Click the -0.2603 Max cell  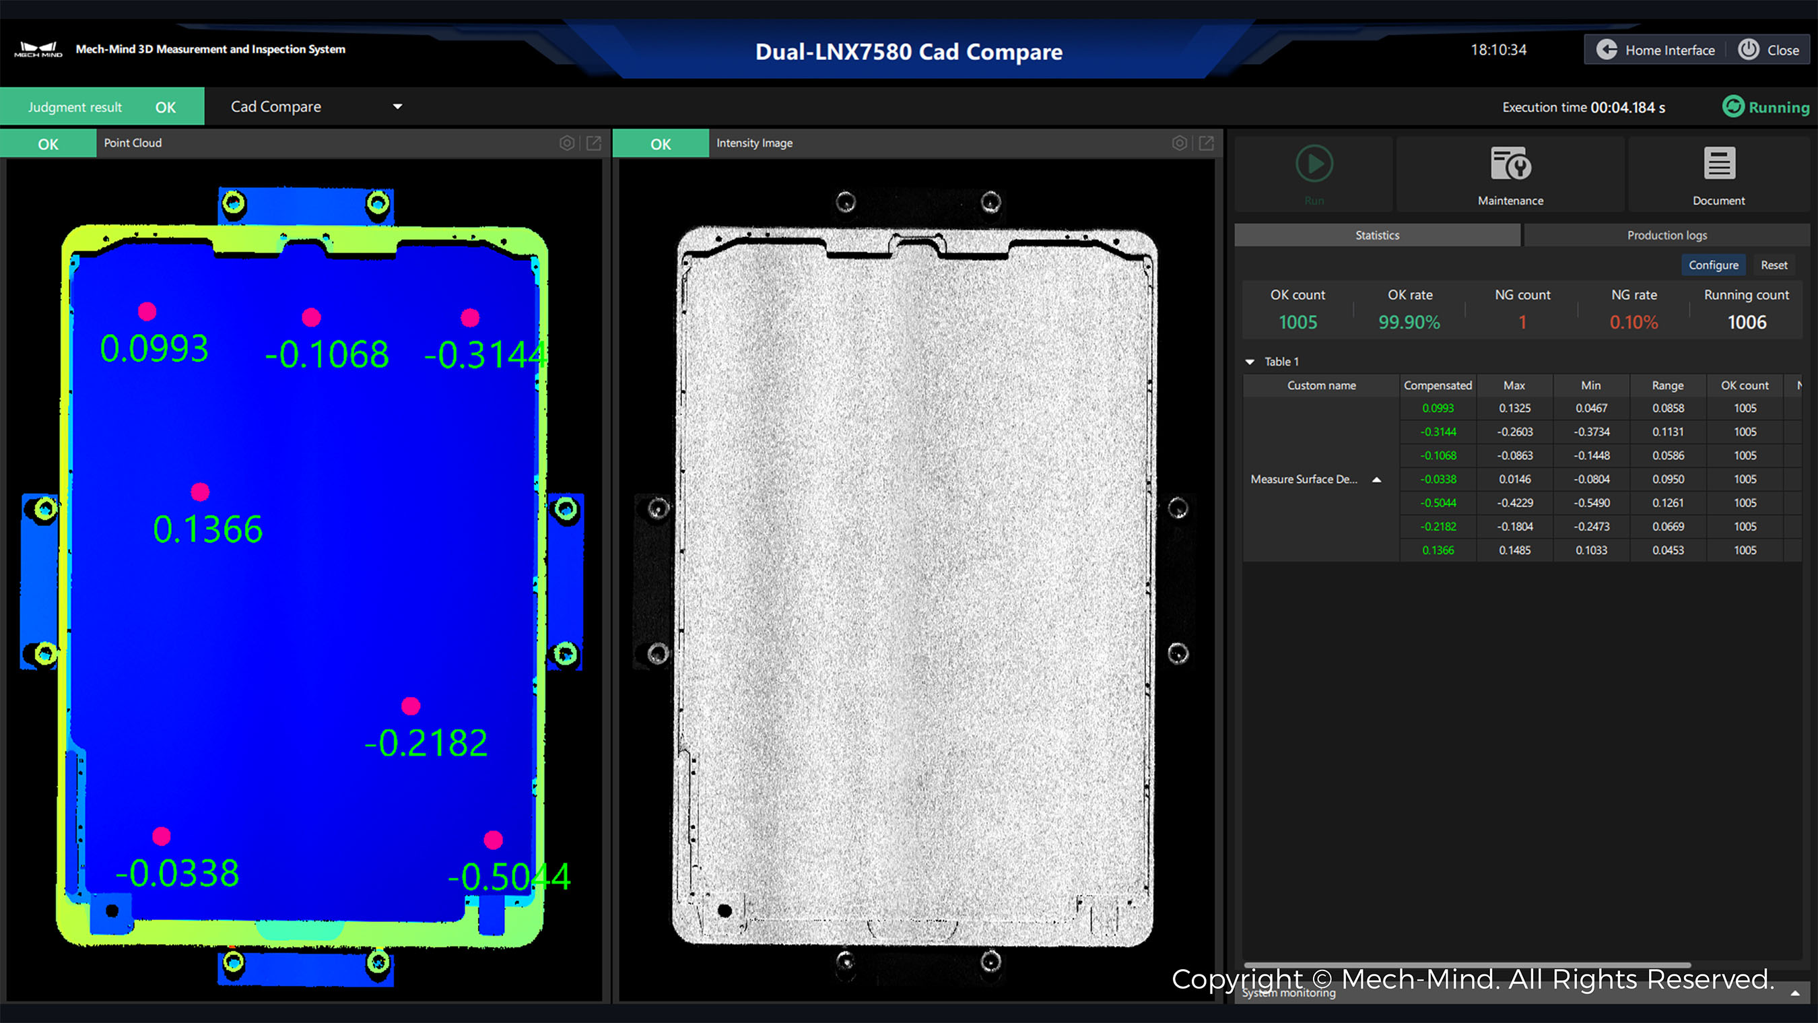point(1514,432)
